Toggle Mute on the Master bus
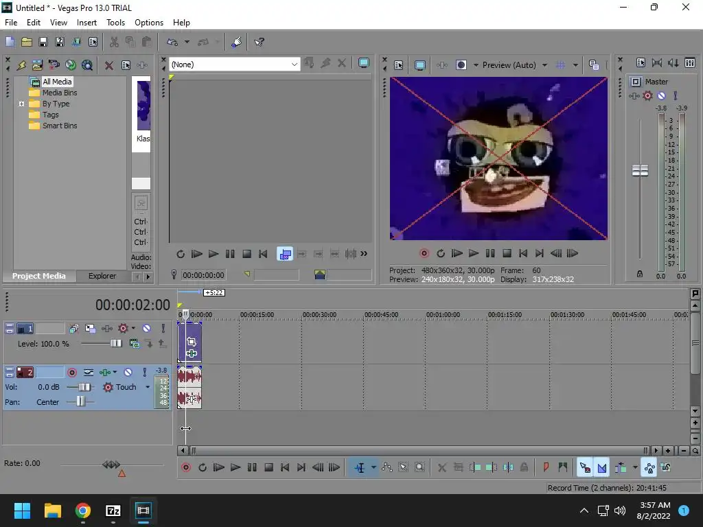 661,95
